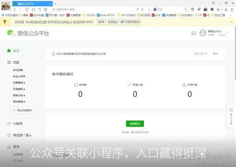Open the browser home page icon
This screenshot has width=236, height=167.
tap(33, 9)
